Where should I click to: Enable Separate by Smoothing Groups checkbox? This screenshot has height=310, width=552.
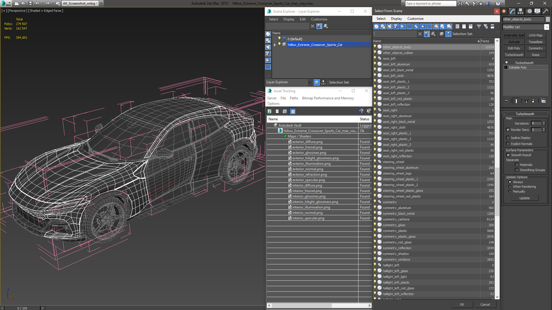517,170
